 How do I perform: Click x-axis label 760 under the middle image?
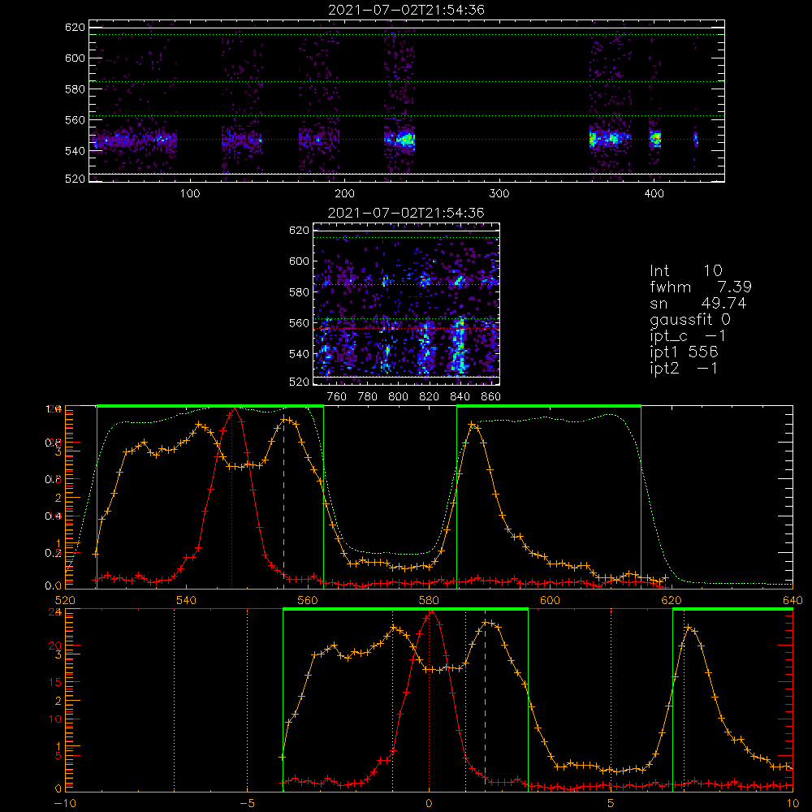pyautogui.click(x=337, y=397)
